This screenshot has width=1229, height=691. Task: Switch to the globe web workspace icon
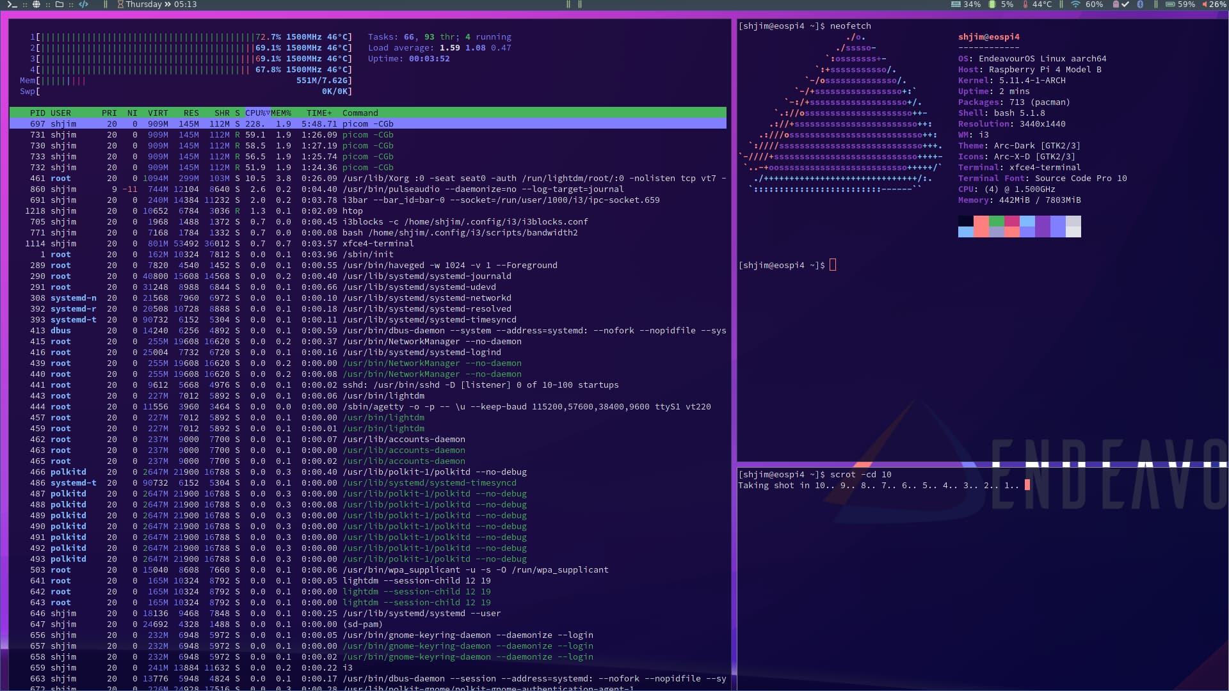click(x=36, y=4)
